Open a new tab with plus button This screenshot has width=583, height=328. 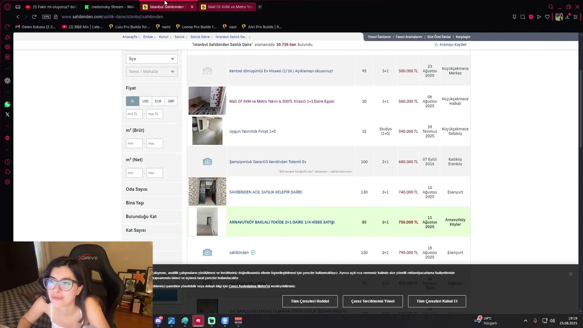(260, 7)
